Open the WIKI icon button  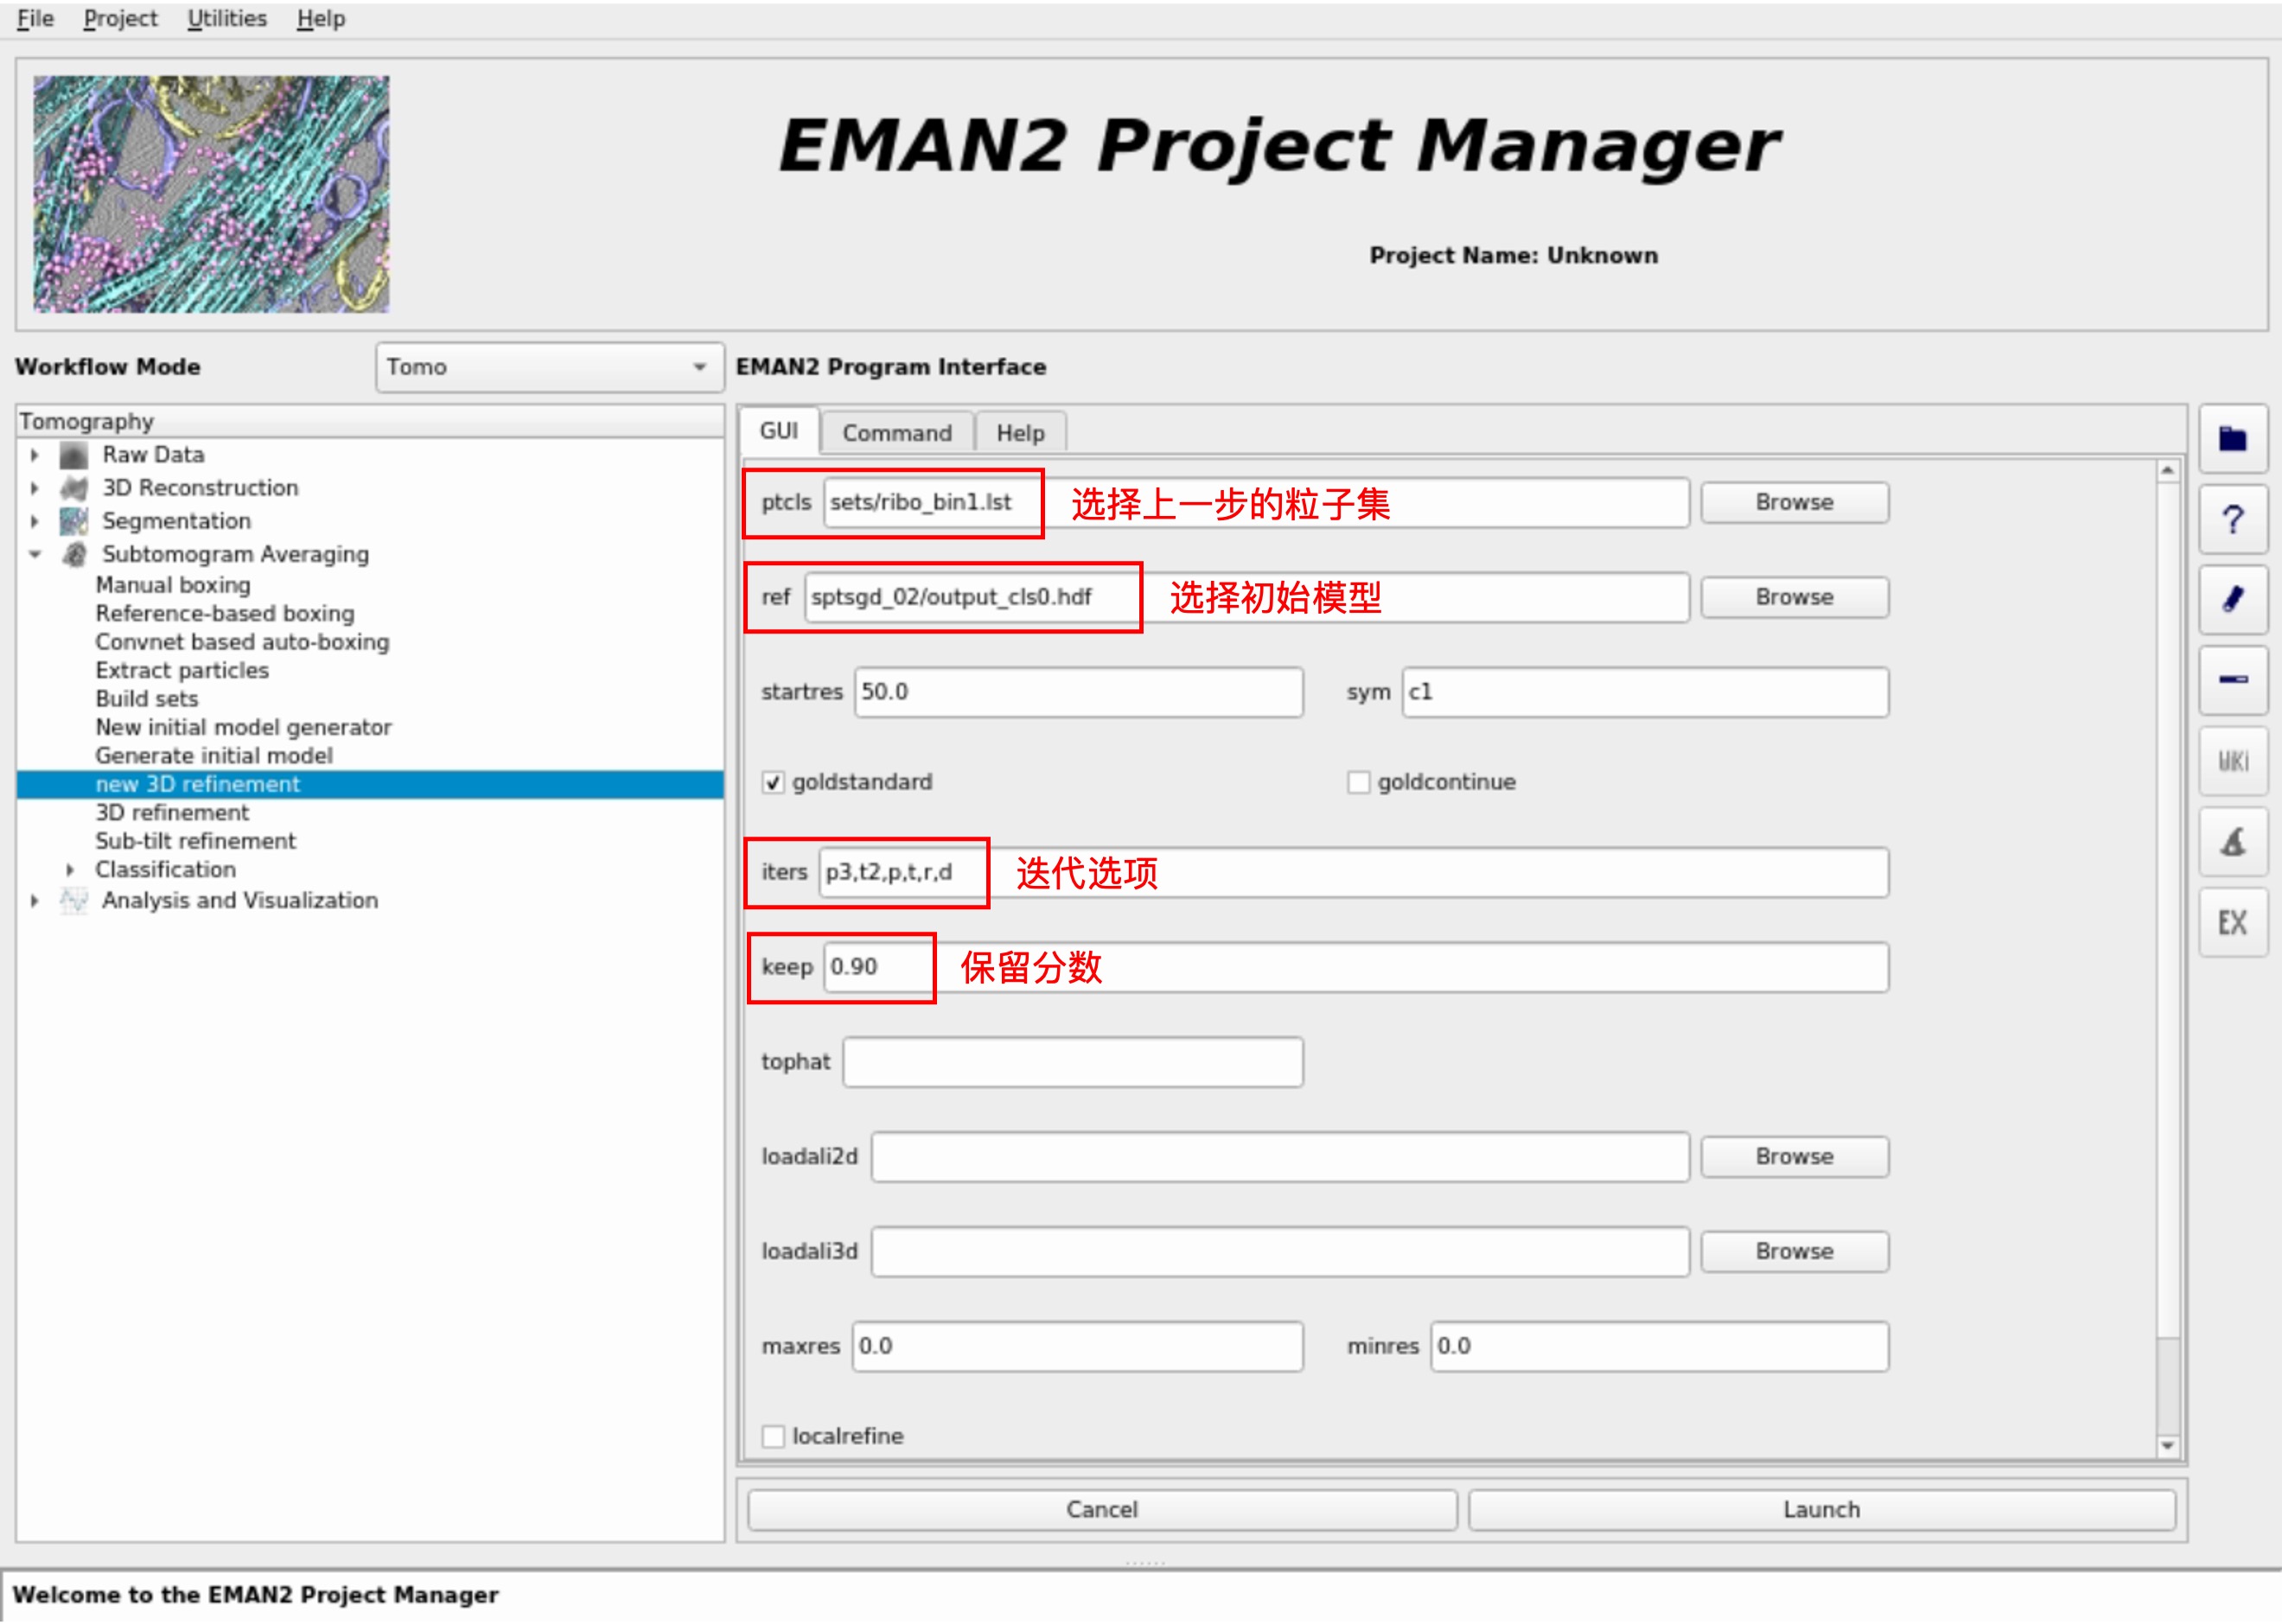pyautogui.click(x=2232, y=762)
